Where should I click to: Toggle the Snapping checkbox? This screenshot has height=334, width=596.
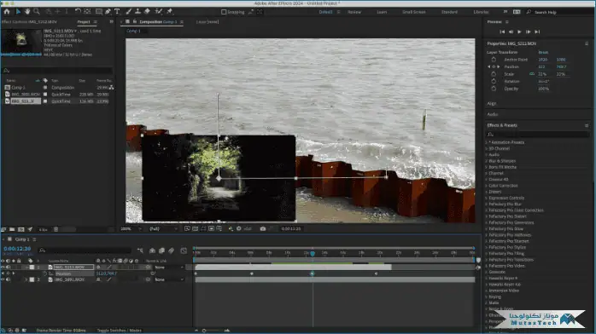(224, 12)
